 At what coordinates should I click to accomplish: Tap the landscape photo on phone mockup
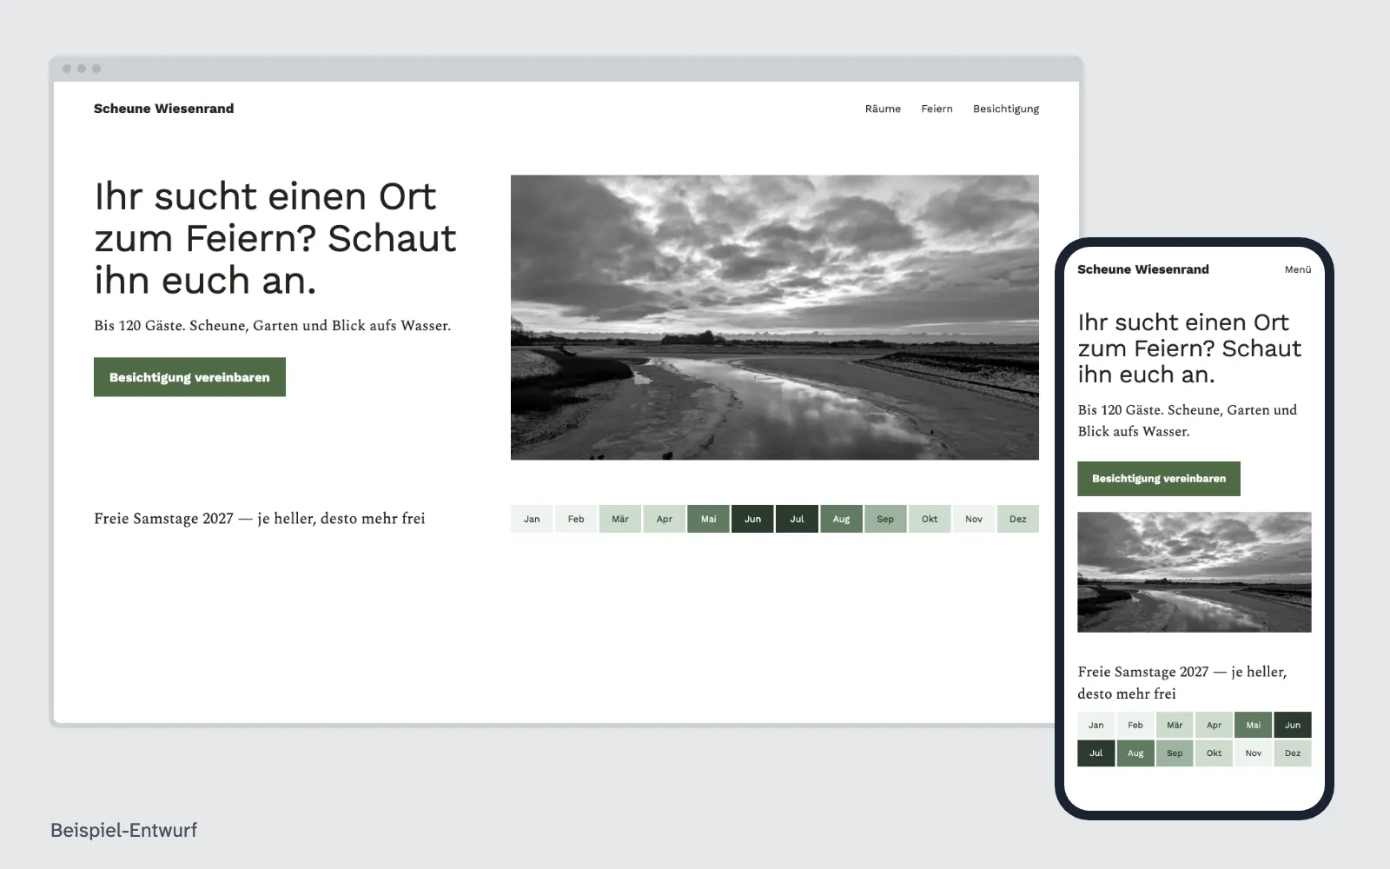[1195, 572]
